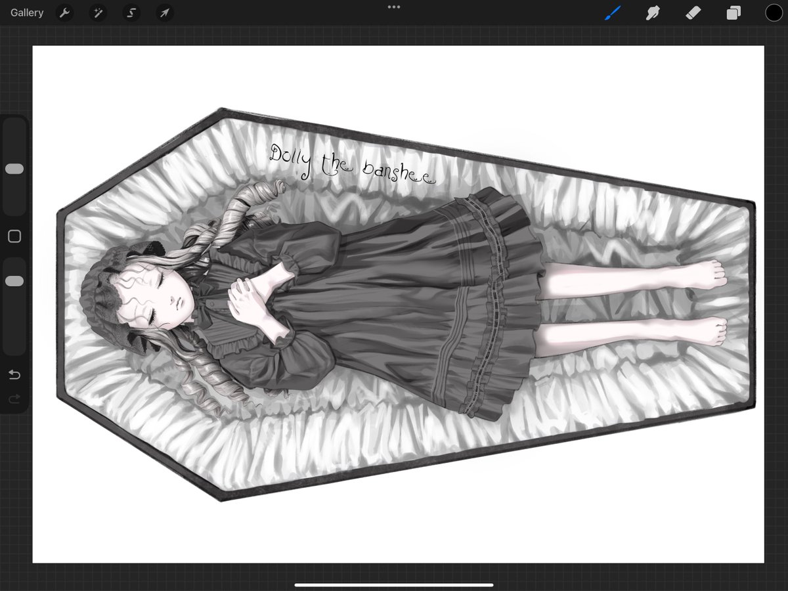The height and width of the screenshot is (591, 788).
Task: Select the Brush tool
Action: click(x=613, y=12)
